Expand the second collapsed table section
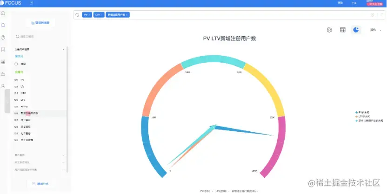 pyautogui.click(x=63, y=162)
